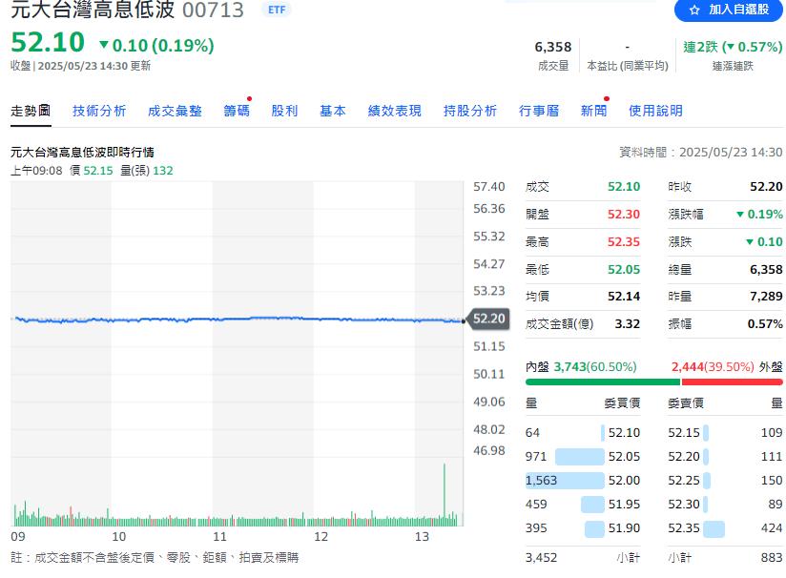Image resolution: width=786 pixels, height=578 pixels.
Task: Switch to the 成交彙整 tab
Action: pos(175,111)
